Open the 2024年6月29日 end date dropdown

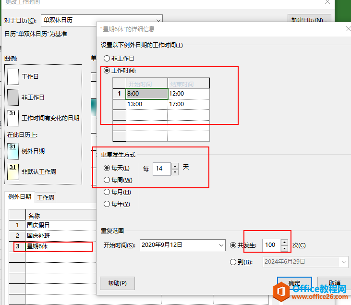pos(344,262)
